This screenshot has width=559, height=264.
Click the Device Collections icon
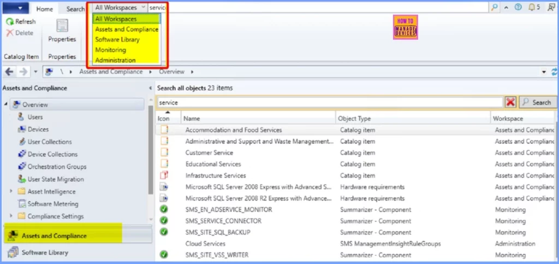coord(22,154)
